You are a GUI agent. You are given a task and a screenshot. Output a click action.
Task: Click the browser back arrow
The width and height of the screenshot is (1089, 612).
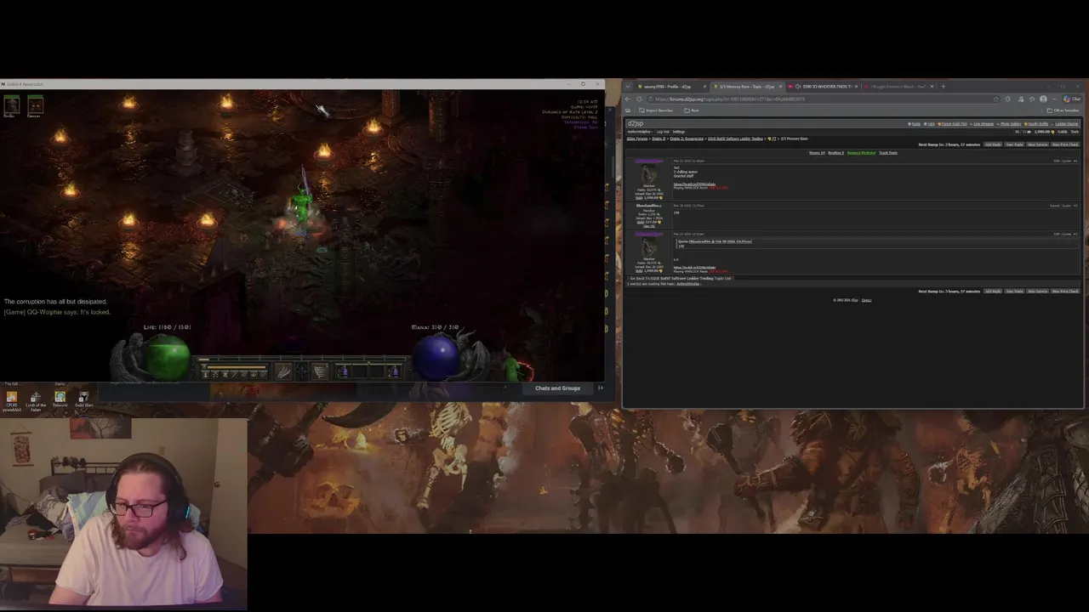click(627, 99)
